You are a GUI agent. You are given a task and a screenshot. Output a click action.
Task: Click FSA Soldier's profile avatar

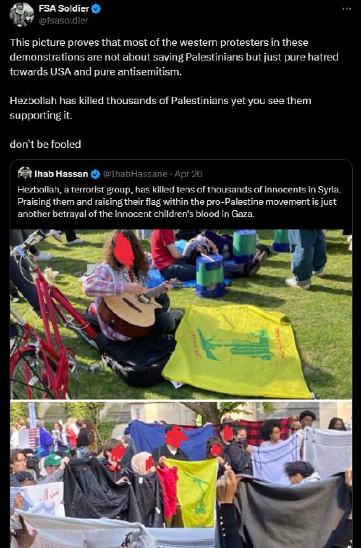pos(22,14)
